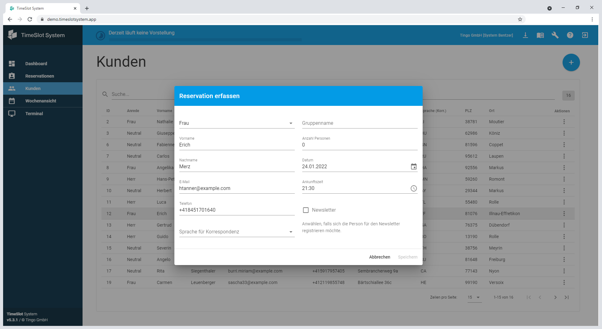Viewport: 602px width, 329px height.
Task: Open the Ankunftszeit clock icon
Action: coord(414,188)
